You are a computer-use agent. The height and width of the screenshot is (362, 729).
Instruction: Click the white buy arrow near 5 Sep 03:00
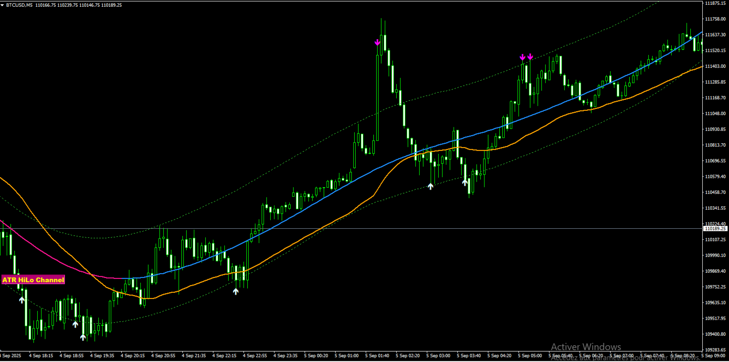[x=430, y=186]
